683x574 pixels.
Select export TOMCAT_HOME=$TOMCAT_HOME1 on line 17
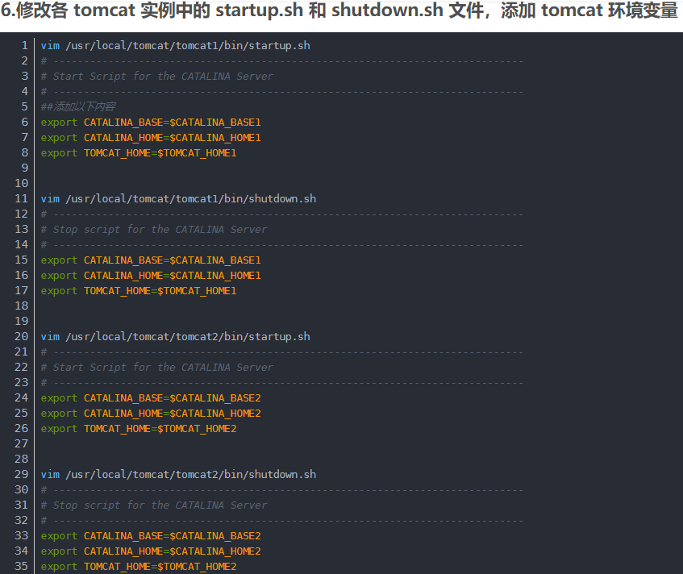(x=139, y=291)
